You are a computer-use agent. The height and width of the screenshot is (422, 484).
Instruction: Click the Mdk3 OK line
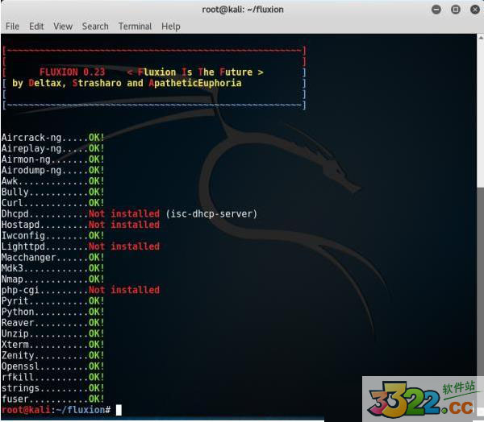point(52,268)
